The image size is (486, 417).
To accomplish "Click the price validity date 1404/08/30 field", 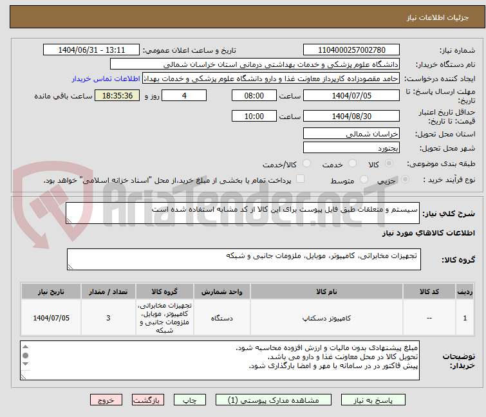I will coord(351,116).
